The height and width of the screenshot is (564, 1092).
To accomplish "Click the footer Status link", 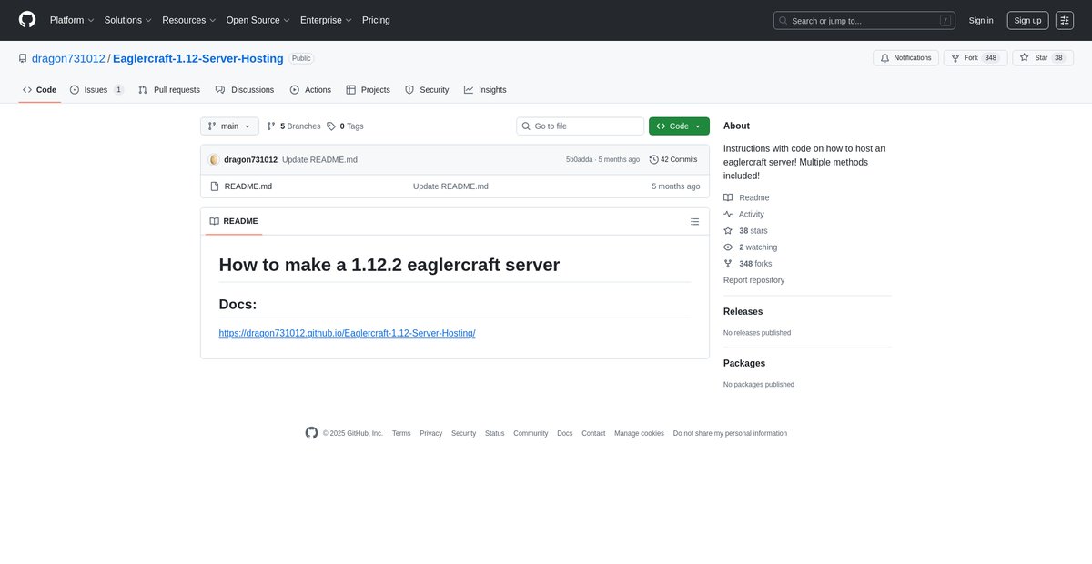I will pyautogui.click(x=494, y=433).
